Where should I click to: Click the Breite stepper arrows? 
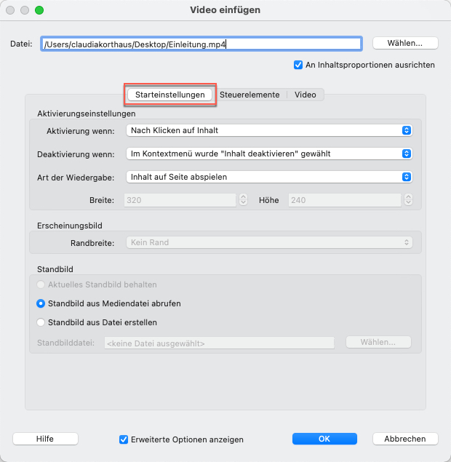point(244,199)
